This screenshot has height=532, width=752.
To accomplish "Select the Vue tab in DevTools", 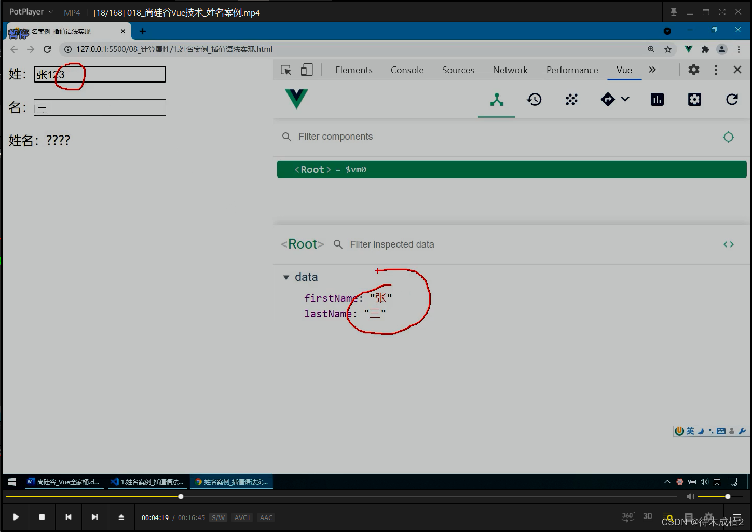I will 624,70.
